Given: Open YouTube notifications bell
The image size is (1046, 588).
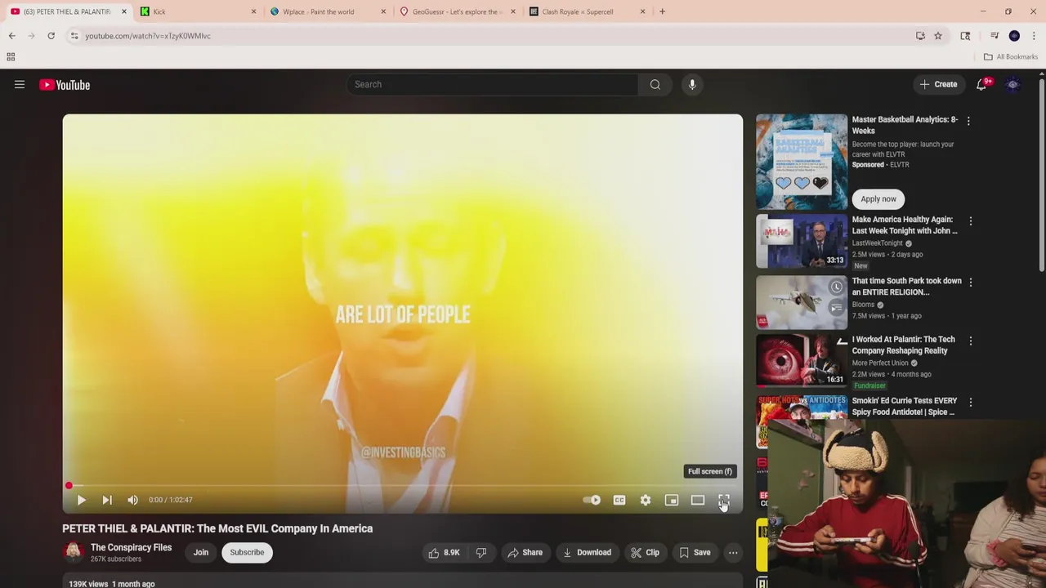Looking at the screenshot, I should [x=981, y=84].
